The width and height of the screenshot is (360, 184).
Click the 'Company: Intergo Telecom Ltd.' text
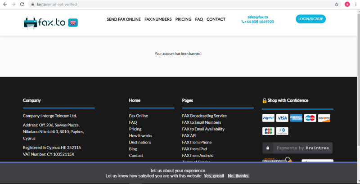click(50, 116)
